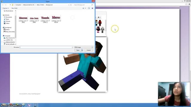The image size is (191, 107).
Task: Go up one folder level
Action: 10,5
